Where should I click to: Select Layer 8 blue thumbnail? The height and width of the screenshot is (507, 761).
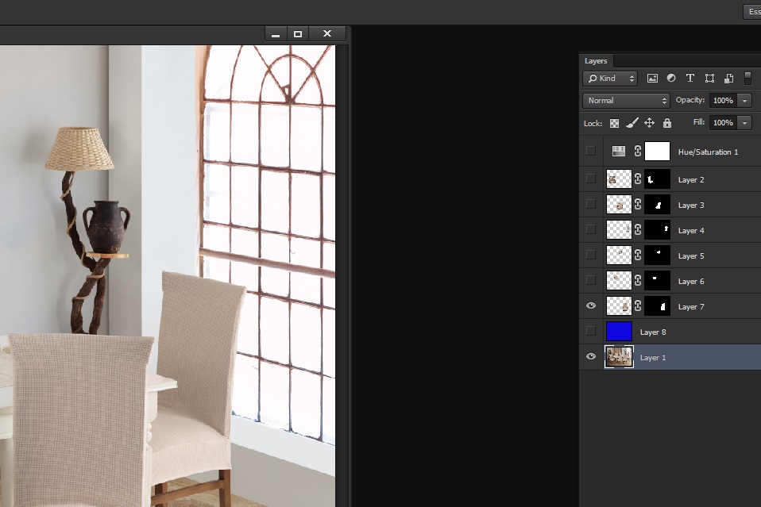[x=619, y=331]
